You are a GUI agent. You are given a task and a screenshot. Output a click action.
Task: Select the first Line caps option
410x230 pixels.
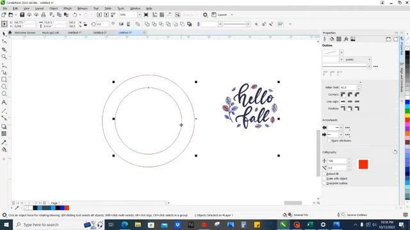(343, 102)
